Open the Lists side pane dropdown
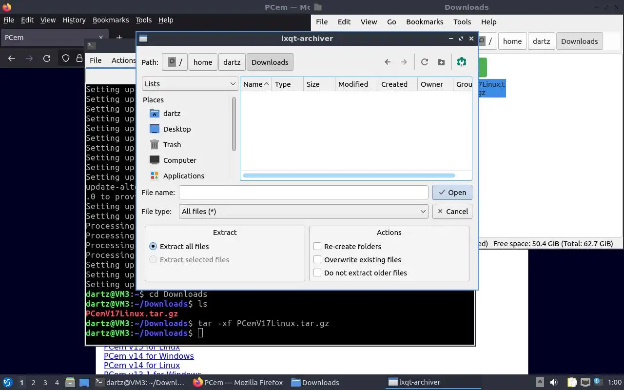The width and height of the screenshot is (624, 390). tap(190, 84)
